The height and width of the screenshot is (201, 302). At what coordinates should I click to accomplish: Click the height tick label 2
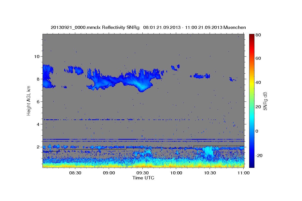tap(39, 147)
